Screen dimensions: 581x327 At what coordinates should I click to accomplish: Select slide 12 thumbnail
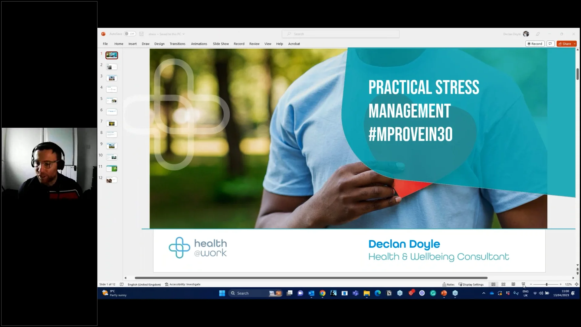tap(112, 180)
